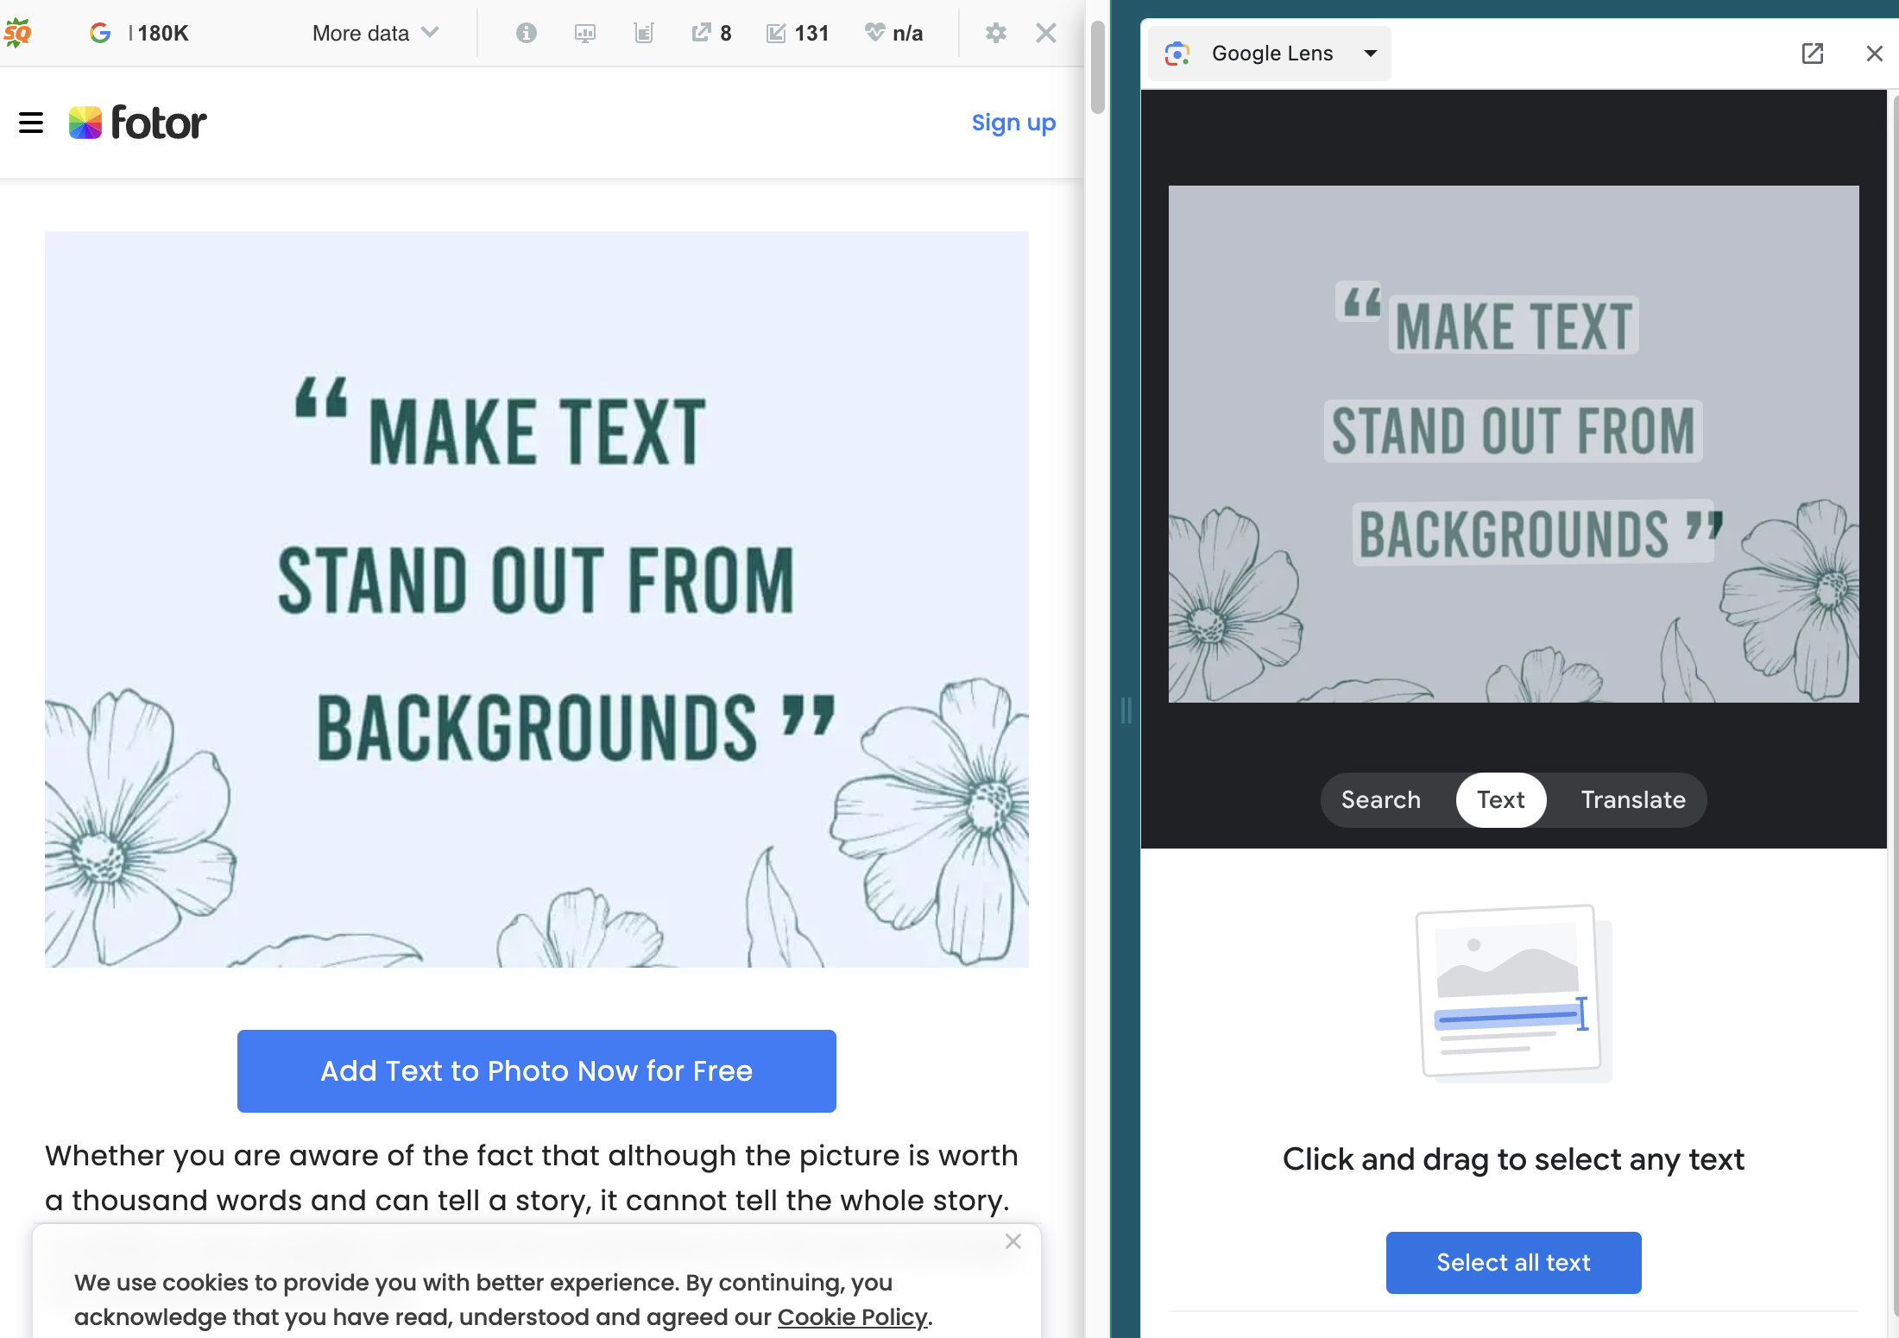1899x1338 pixels.
Task: Open the diagnosis monitor icon
Action: [584, 33]
